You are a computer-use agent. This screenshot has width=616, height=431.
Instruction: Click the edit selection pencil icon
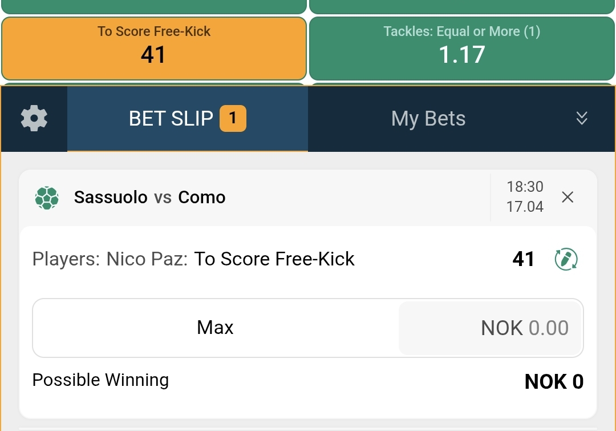click(566, 259)
